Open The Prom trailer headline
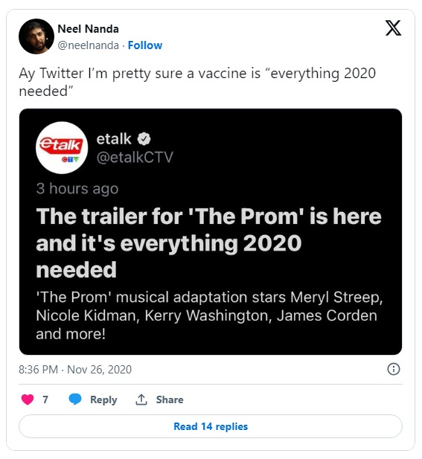 209,243
